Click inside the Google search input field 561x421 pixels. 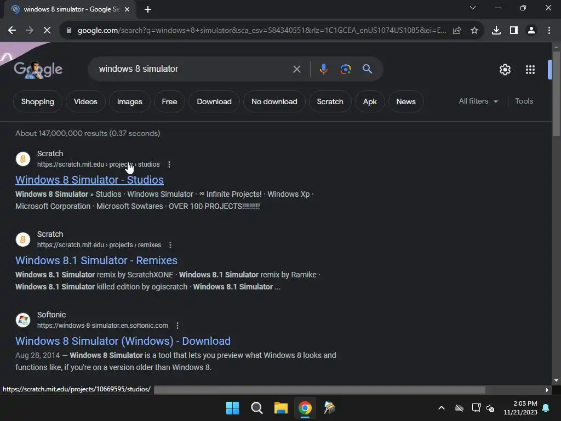point(193,69)
